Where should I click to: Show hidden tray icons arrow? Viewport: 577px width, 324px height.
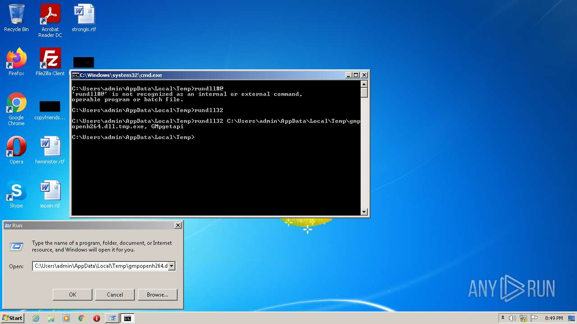pyautogui.click(x=503, y=318)
